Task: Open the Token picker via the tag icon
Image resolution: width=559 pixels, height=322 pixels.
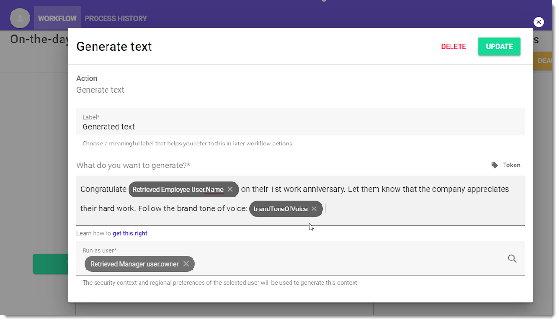Action: point(495,165)
